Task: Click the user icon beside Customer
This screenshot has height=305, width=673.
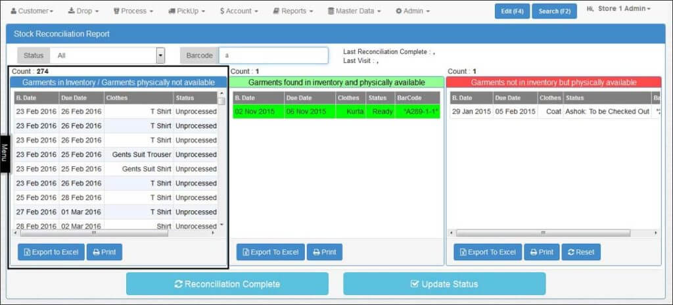Action: 13,11
